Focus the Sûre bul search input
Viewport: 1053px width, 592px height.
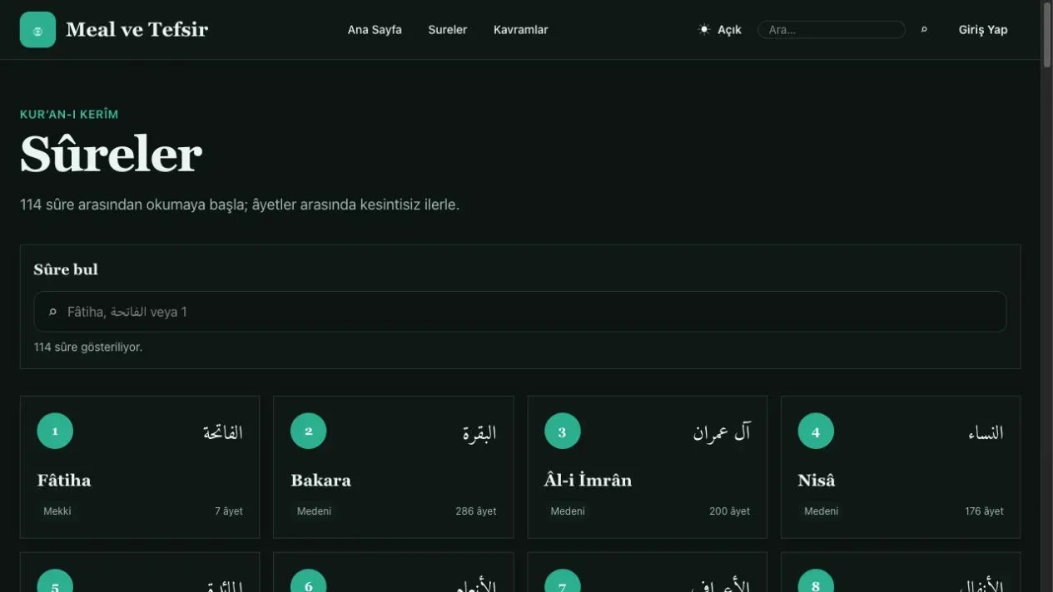(x=520, y=312)
